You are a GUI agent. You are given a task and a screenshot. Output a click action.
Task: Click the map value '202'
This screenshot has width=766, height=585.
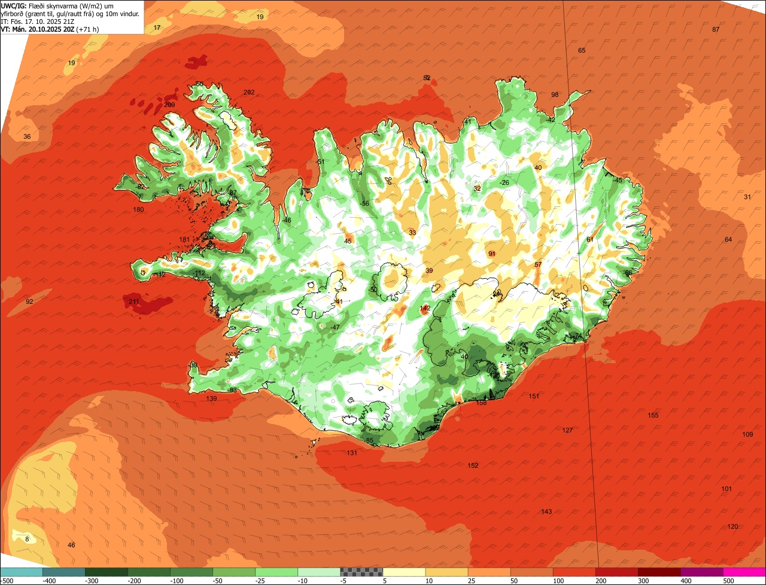[x=249, y=92]
